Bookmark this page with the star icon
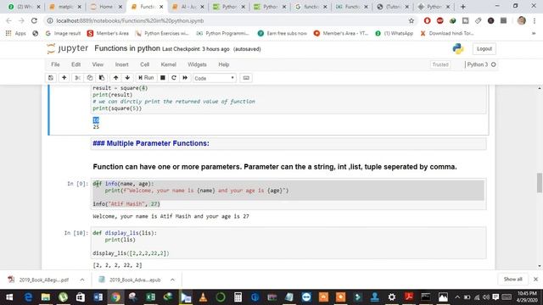This screenshot has height=305, width=543. 411,20
